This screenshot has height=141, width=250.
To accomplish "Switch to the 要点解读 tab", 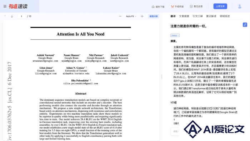I will pos(211,16).
